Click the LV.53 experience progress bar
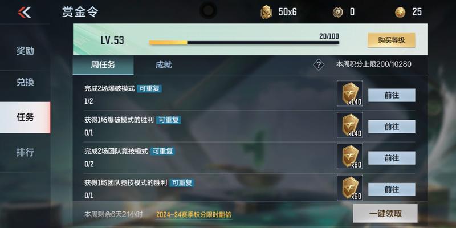Screen dimensions: 456x228 pyautogui.click(x=244, y=42)
